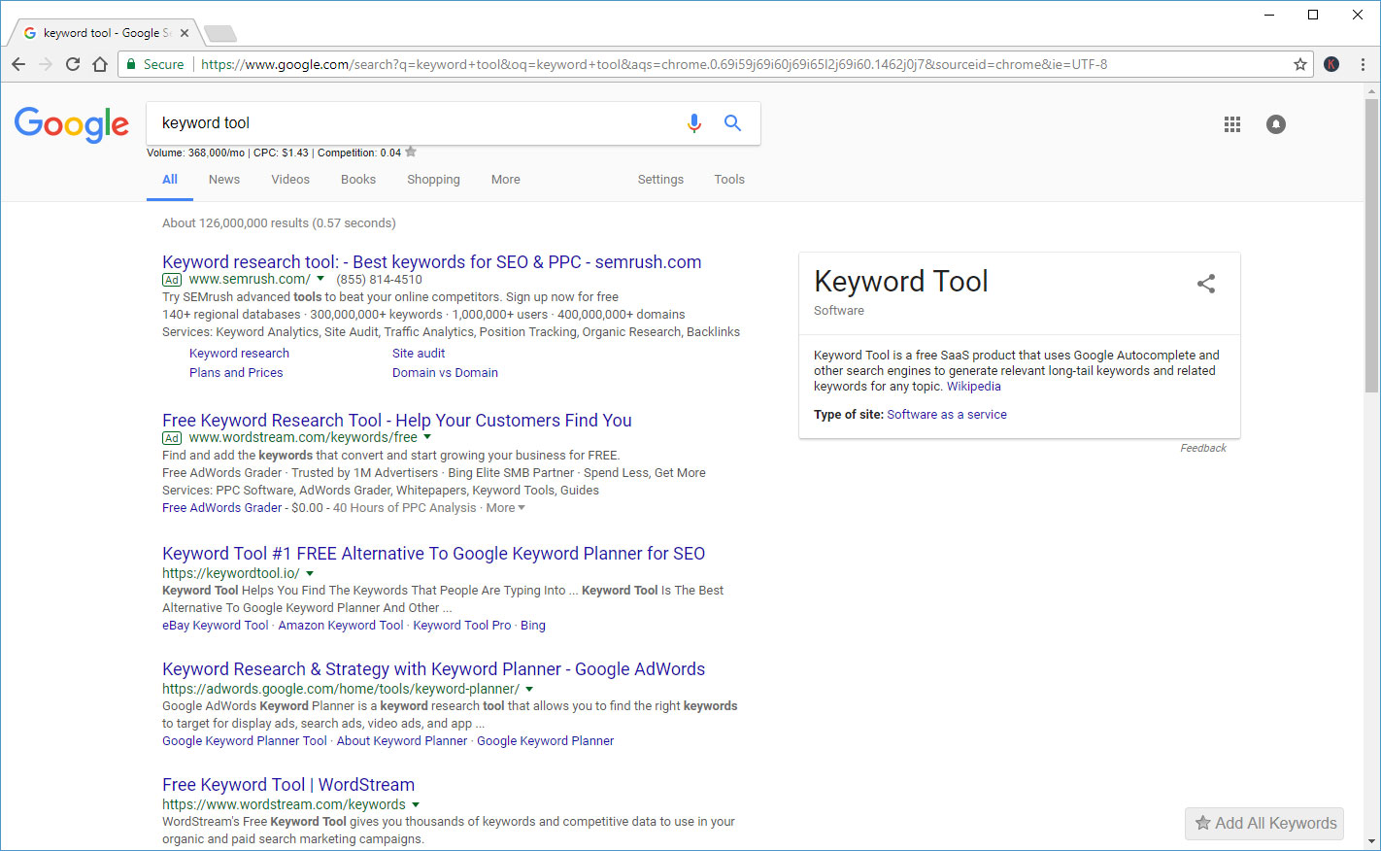The height and width of the screenshot is (851, 1381).
Task: Start voice search with microphone icon
Action: pyautogui.click(x=693, y=123)
